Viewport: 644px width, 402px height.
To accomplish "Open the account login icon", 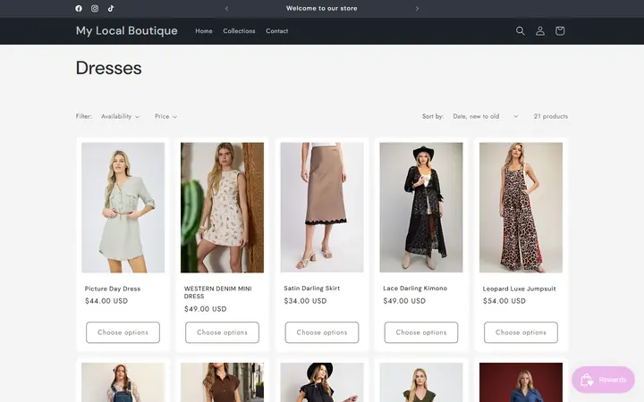I will 540,30.
